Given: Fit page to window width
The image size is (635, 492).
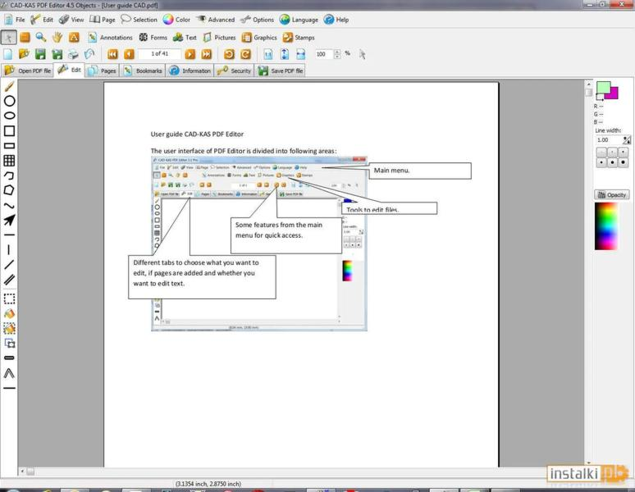Looking at the screenshot, I should point(300,54).
